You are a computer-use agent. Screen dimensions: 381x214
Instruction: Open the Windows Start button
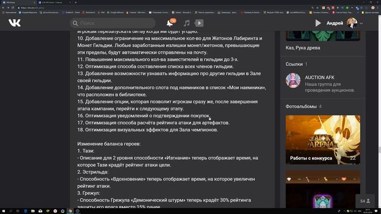pyautogui.click(x=4, y=211)
